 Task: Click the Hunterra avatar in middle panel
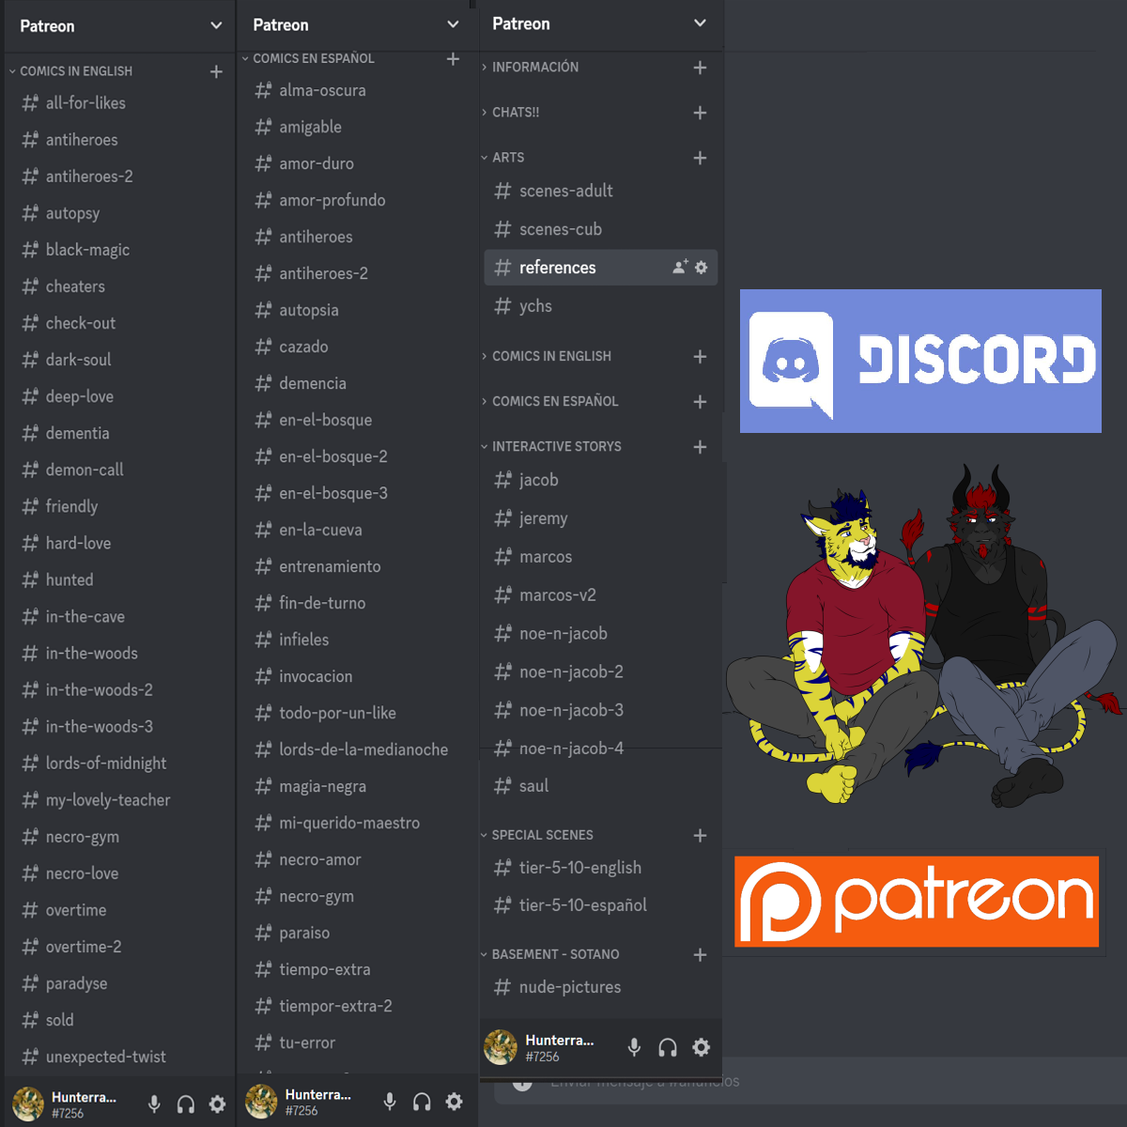point(262,1102)
